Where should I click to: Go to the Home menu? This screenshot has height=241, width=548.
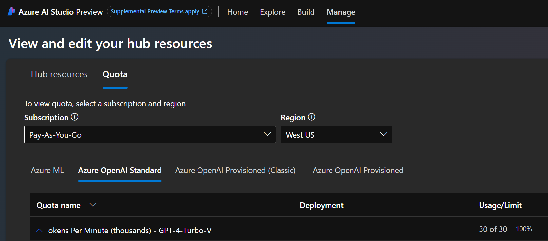[x=237, y=12]
